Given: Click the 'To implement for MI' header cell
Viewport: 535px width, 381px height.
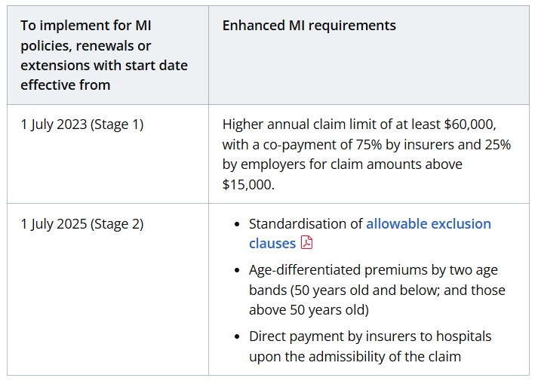Looking at the screenshot, I should pyautogui.click(x=107, y=55).
